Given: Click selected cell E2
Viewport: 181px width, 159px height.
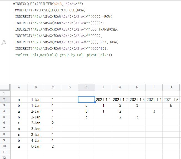Looking at the screenshot, I should tap(86, 100).
